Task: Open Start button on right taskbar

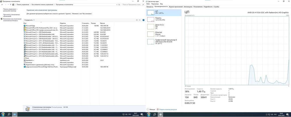Action: [x=149, y=115]
